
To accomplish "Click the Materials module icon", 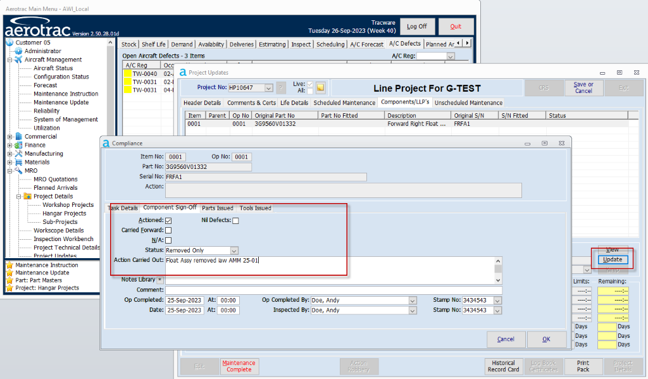I will (18, 162).
